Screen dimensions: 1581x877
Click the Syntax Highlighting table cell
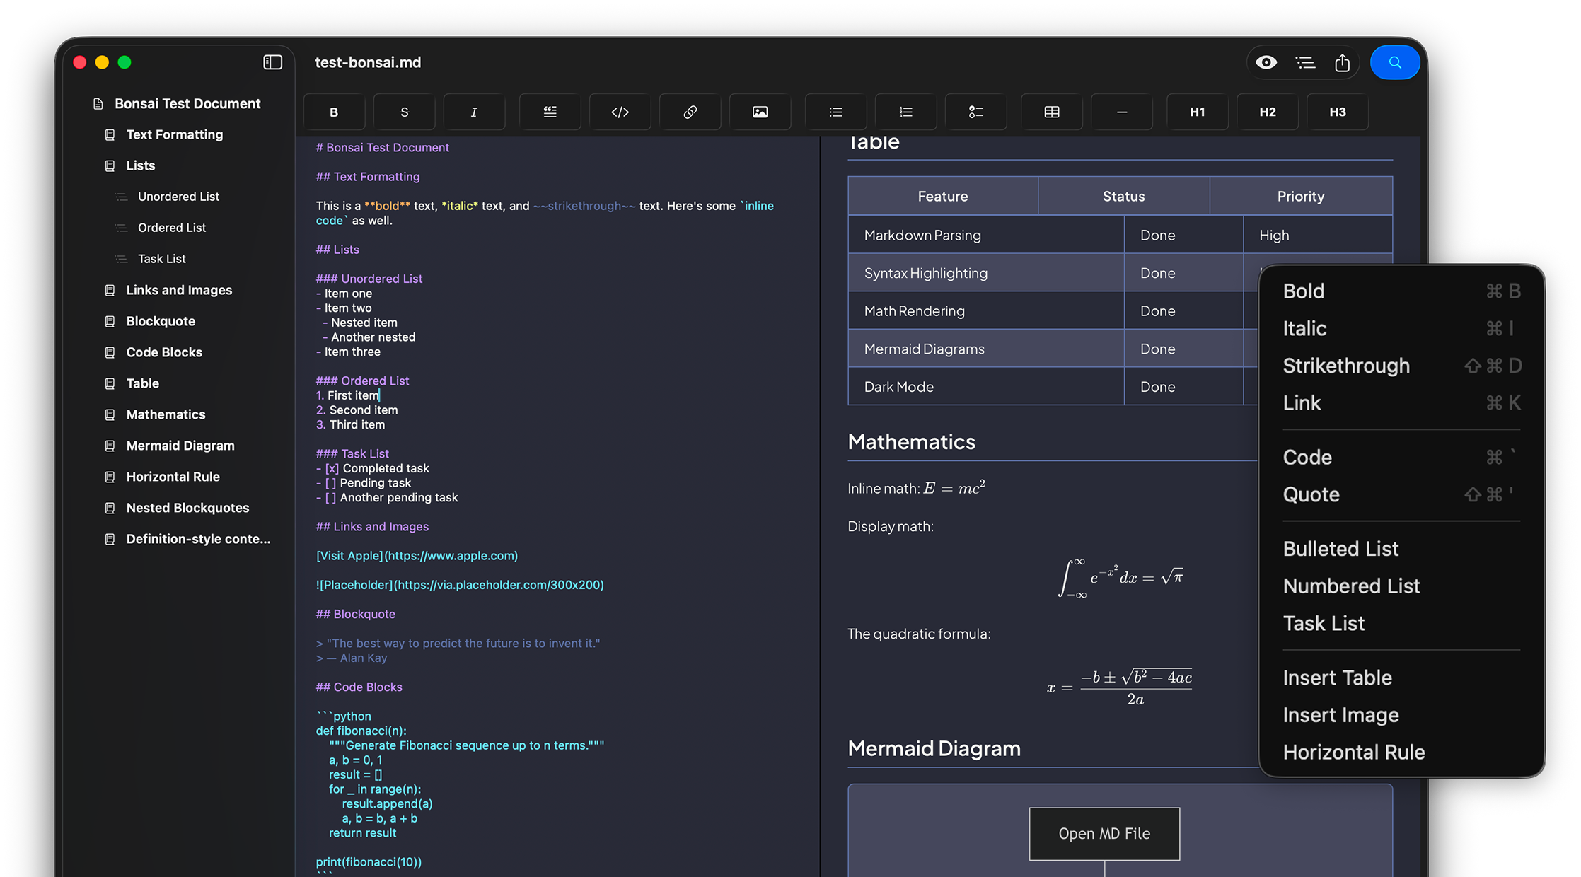point(986,273)
